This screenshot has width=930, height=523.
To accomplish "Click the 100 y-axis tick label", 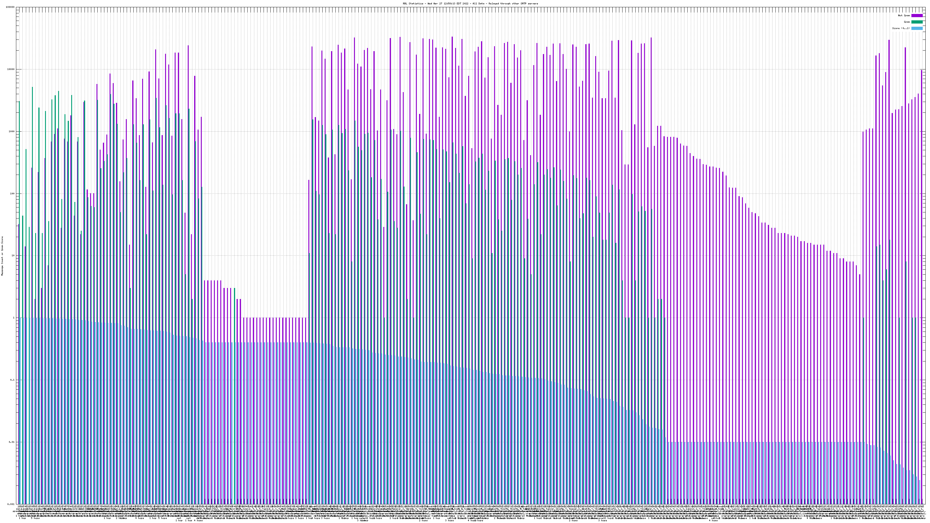I will pos(12,194).
